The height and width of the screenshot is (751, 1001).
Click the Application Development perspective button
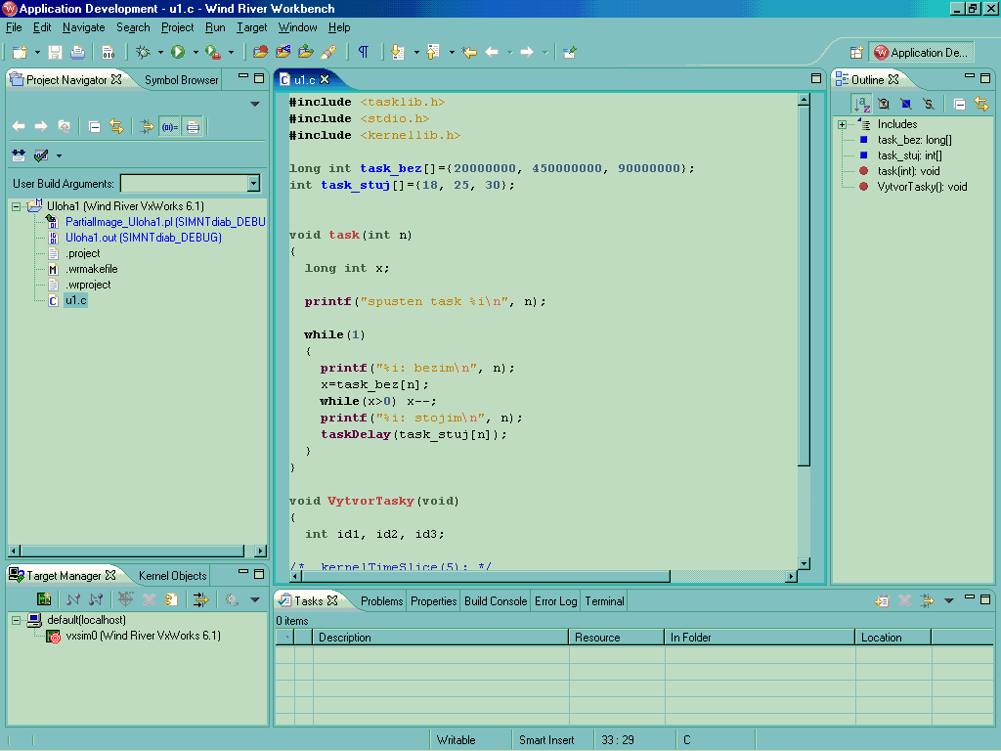point(921,53)
